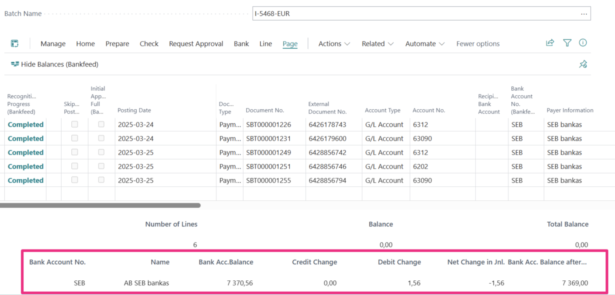Open the Prepare menu
The height and width of the screenshot is (295, 615).
tap(117, 44)
